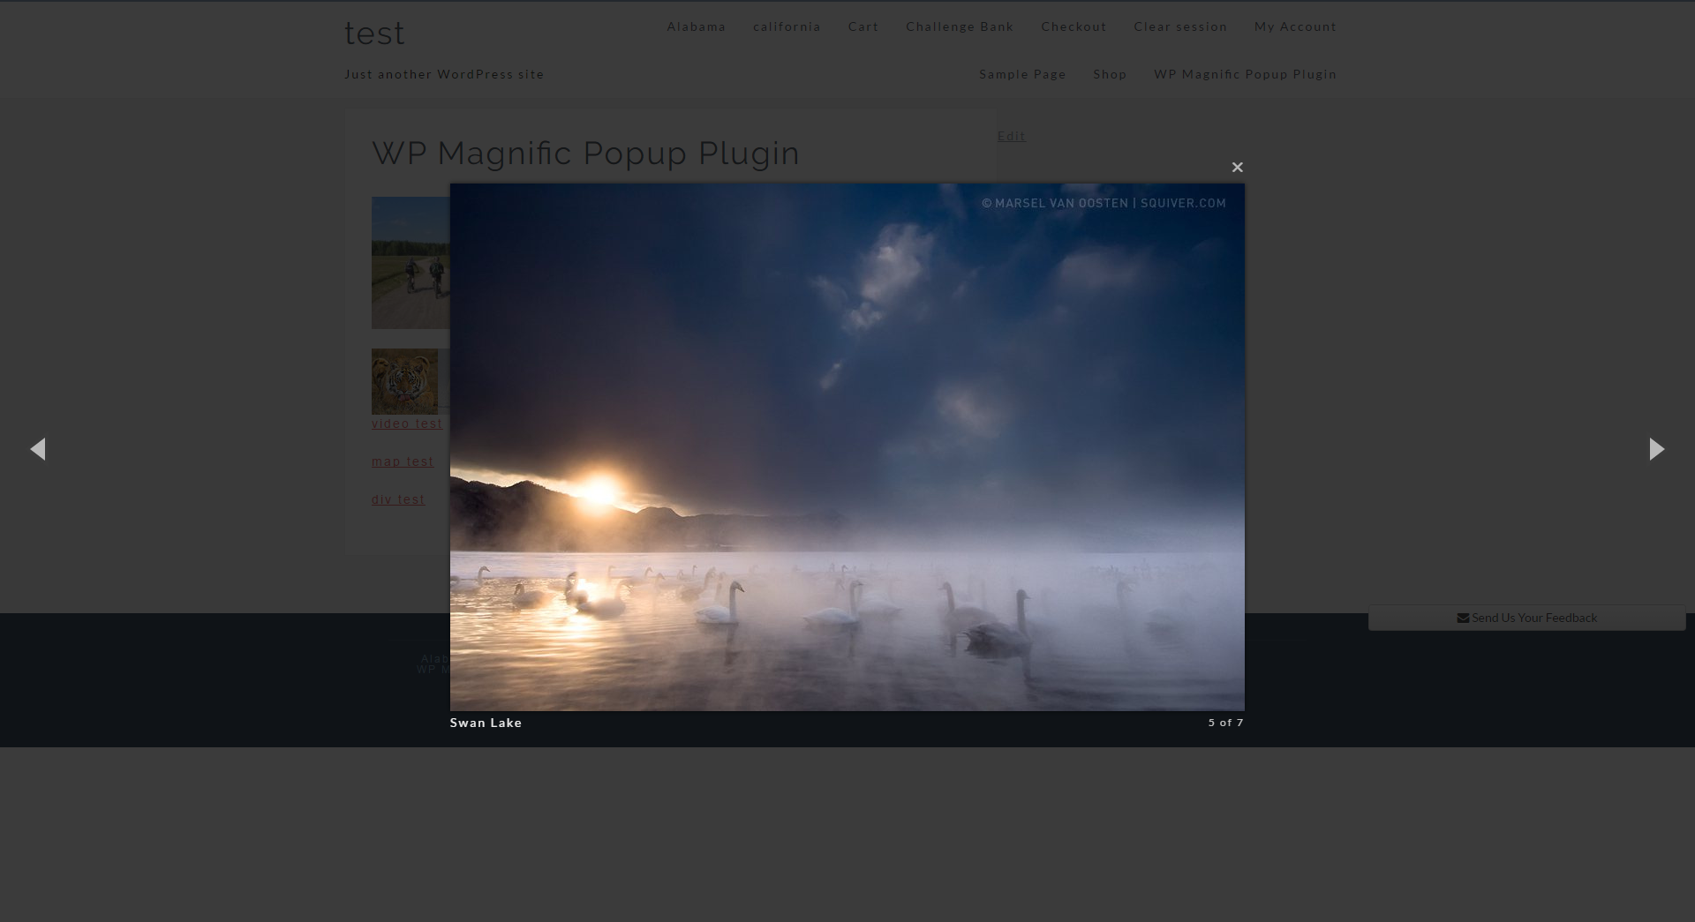Image resolution: width=1695 pixels, height=922 pixels.
Task: Open the video test link
Action: click(407, 424)
